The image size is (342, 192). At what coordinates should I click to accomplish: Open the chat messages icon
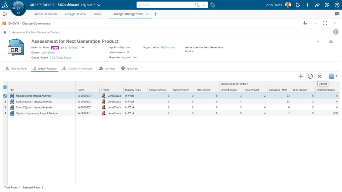(x=337, y=14)
